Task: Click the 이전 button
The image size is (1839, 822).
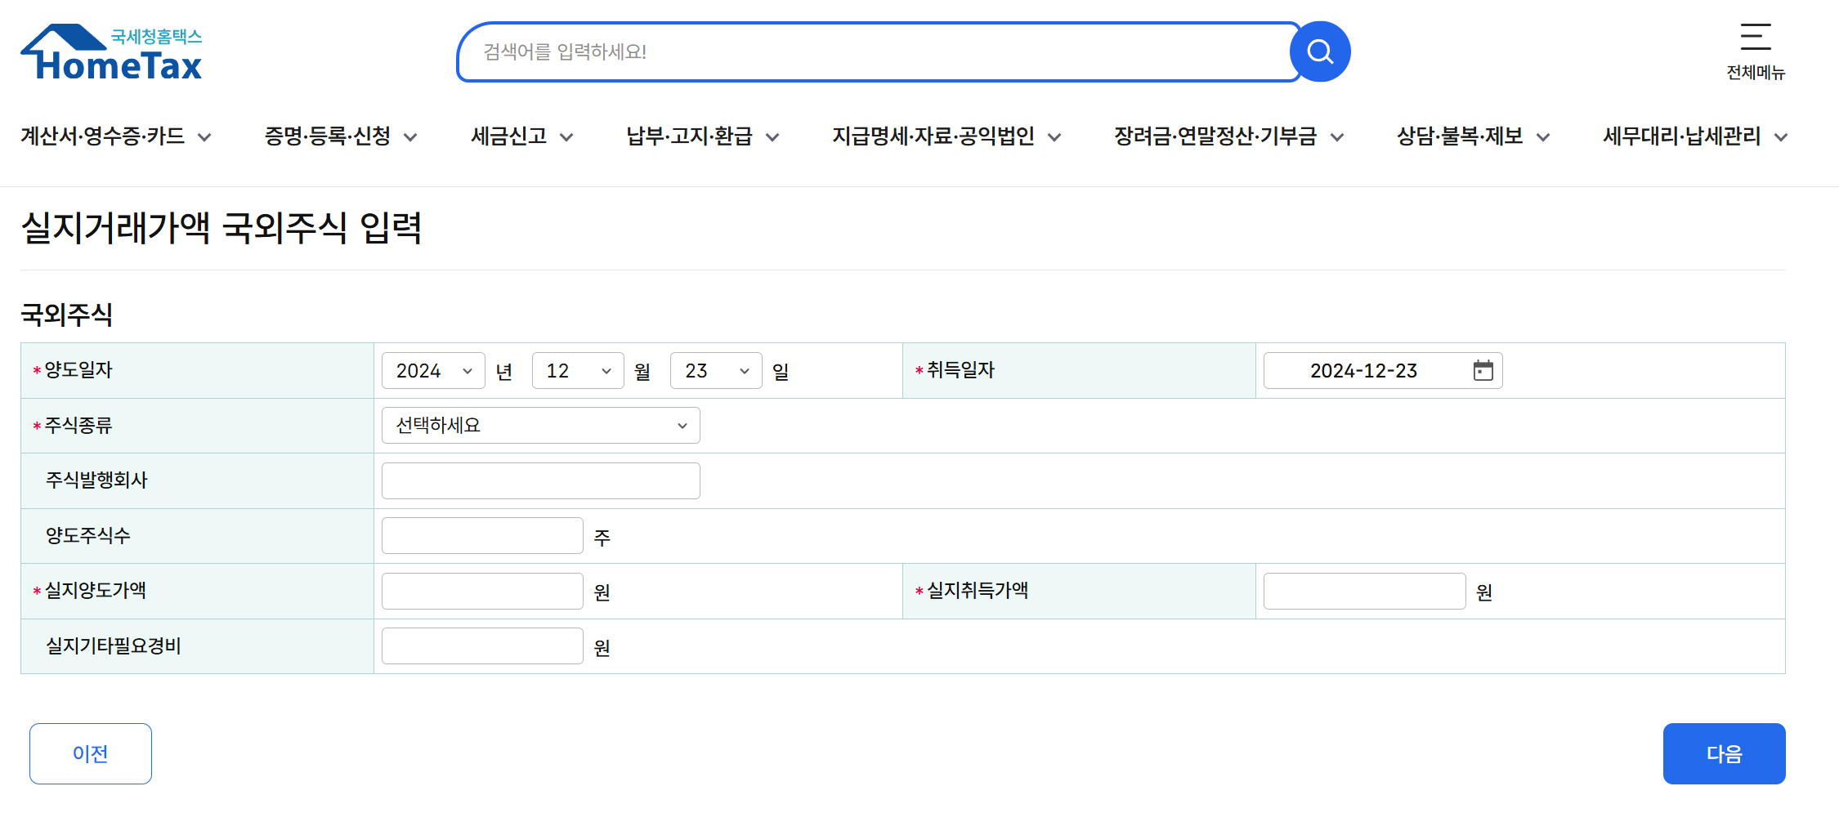Action: pos(90,753)
